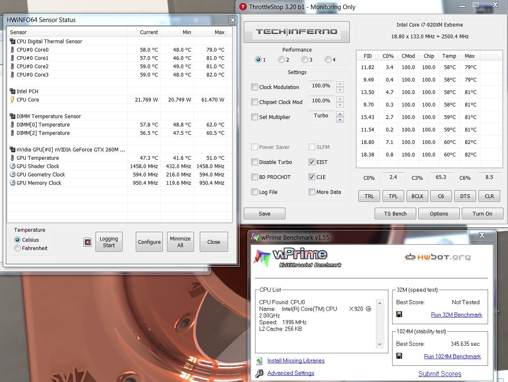The image size is (508, 382).
Task: Decrease Clock Modulation with the down arrow
Action: [x=340, y=90]
